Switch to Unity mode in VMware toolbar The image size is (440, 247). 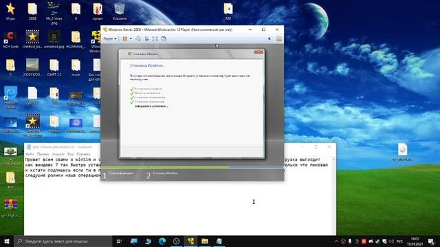pos(164,38)
